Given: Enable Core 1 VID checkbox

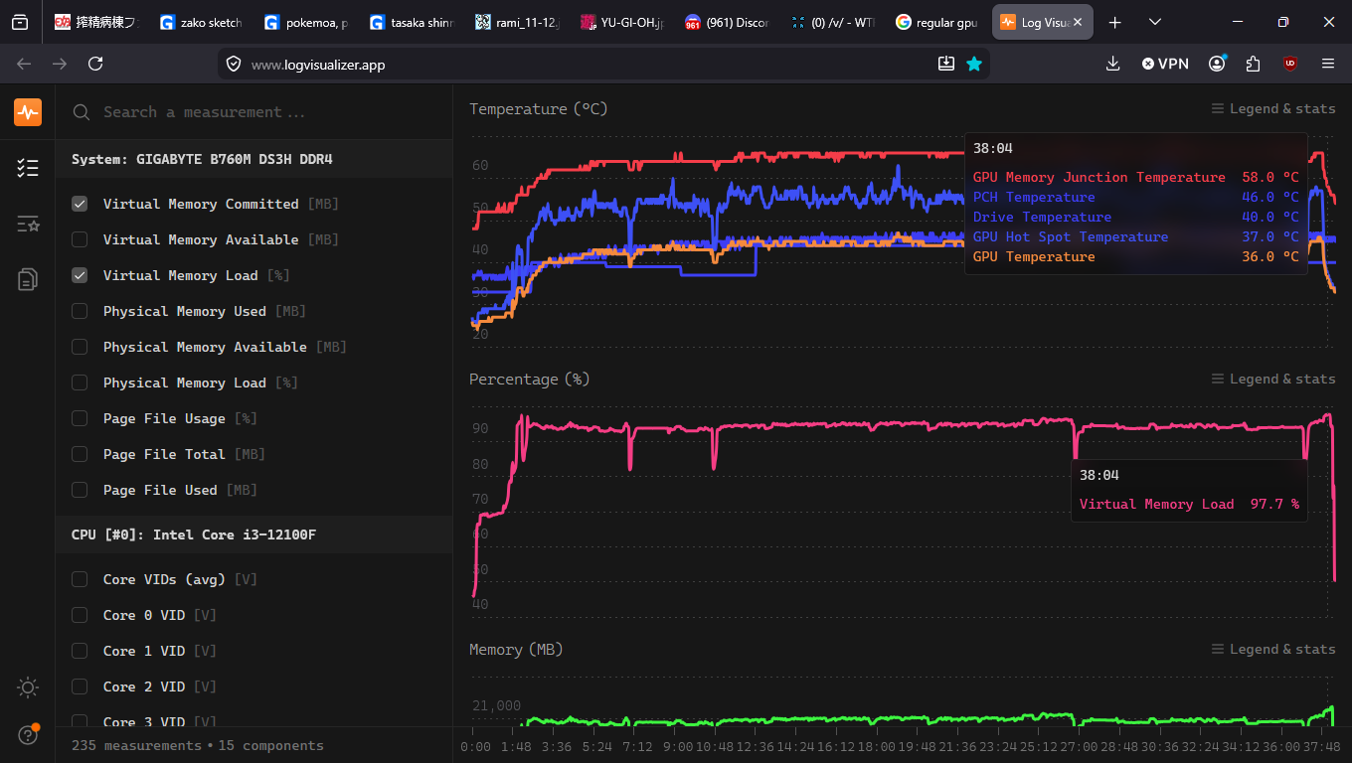Looking at the screenshot, I should (80, 651).
